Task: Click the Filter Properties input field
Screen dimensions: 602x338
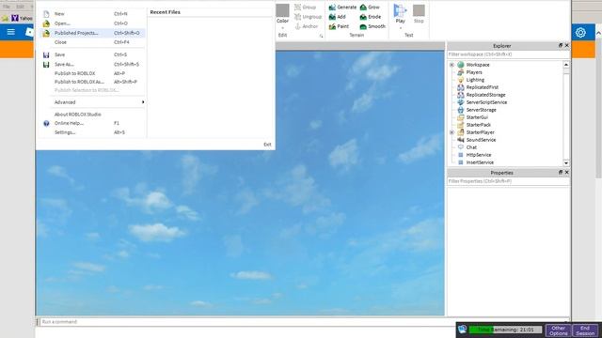Action: click(x=508, y=181)
